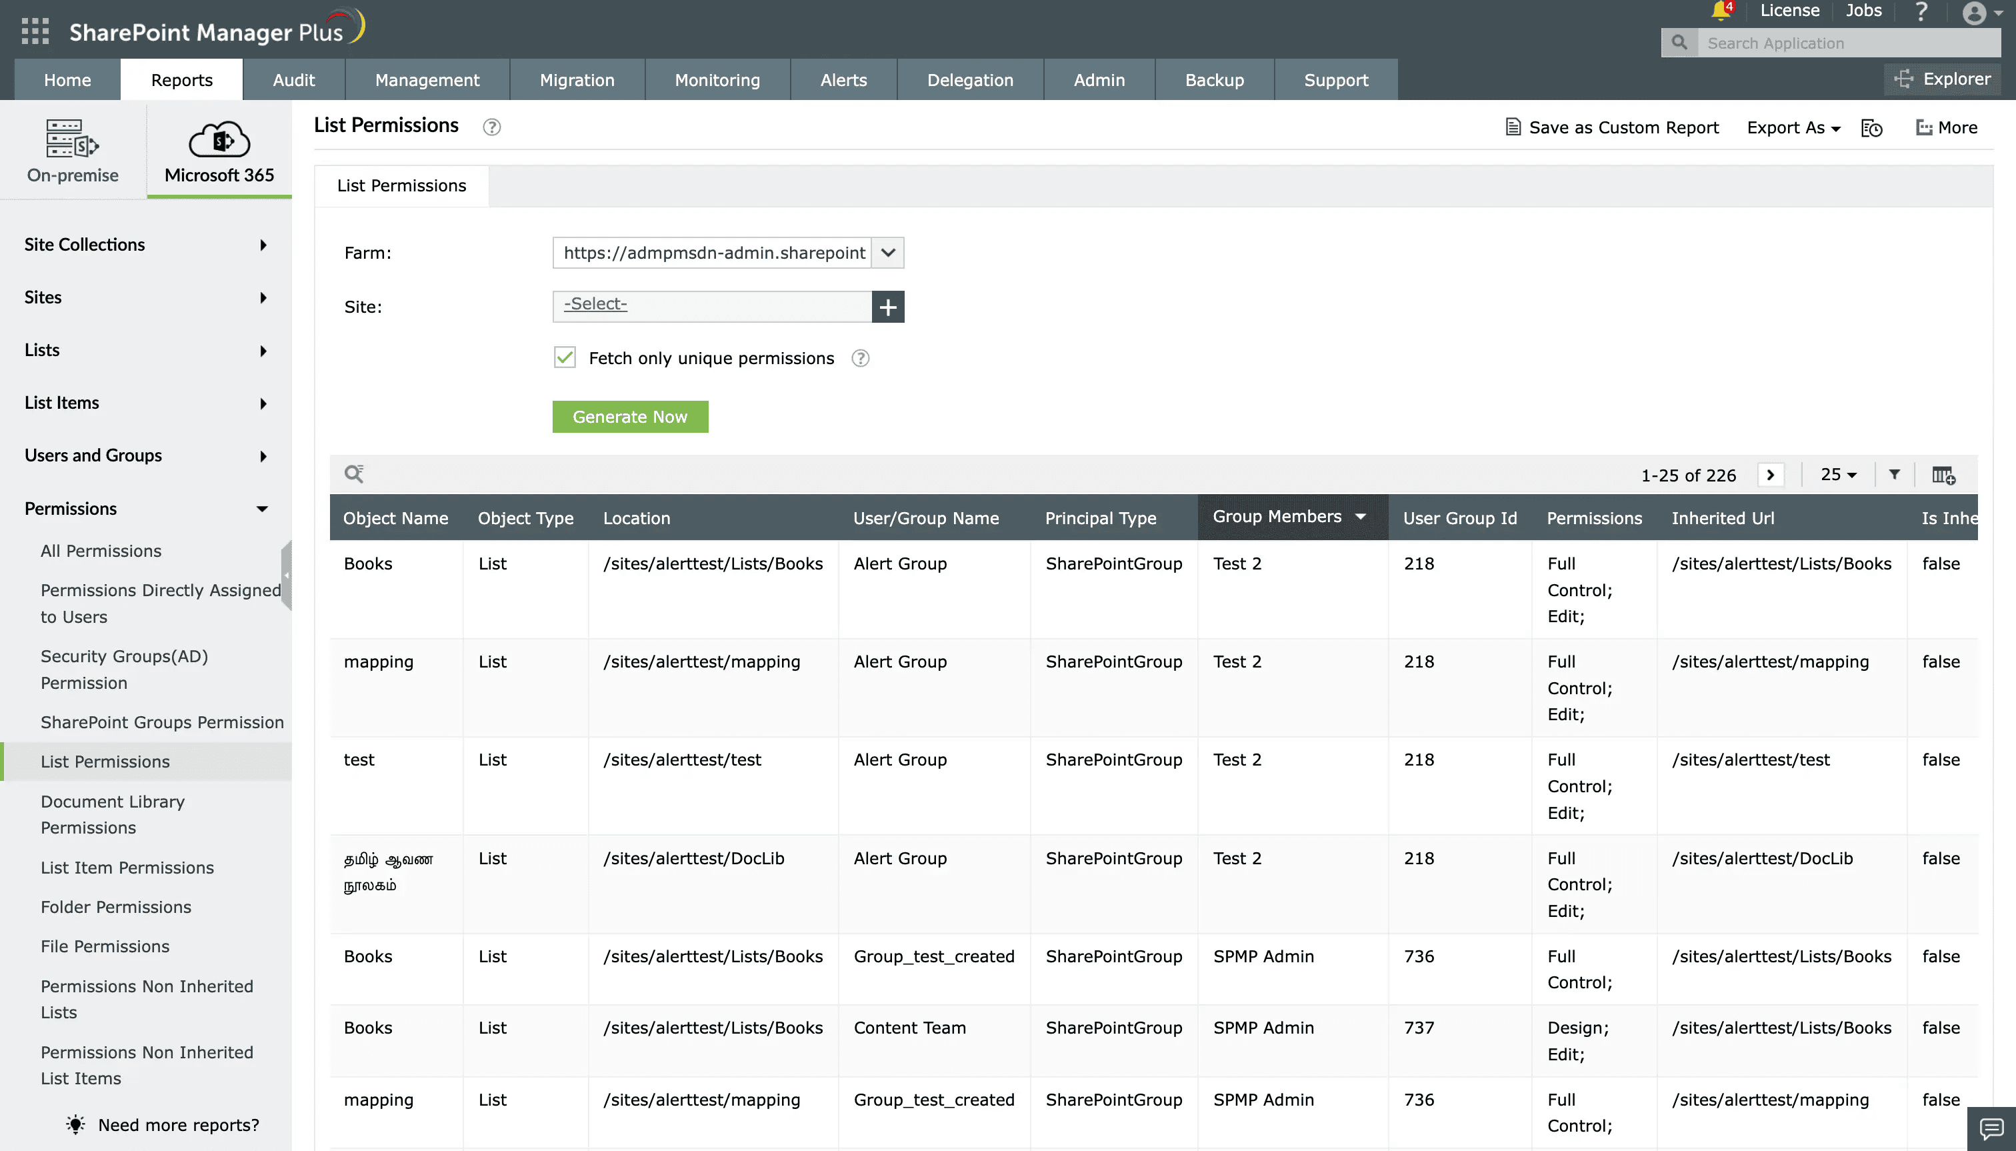Sort by Principal Type column header
The width and height of the screenshot is (2016, 1151).
pos(1100,517)
